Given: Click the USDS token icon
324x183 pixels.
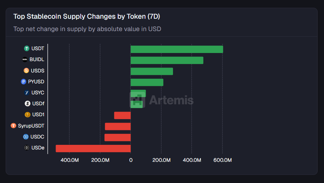Looking at the screenshot, I should click(x=26, y=71).
